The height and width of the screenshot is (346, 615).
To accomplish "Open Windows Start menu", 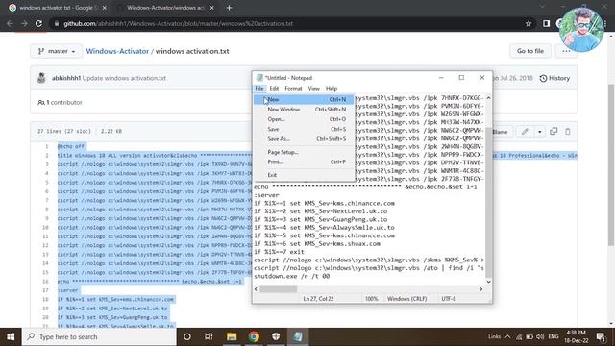I will click(x=11, y=336).
